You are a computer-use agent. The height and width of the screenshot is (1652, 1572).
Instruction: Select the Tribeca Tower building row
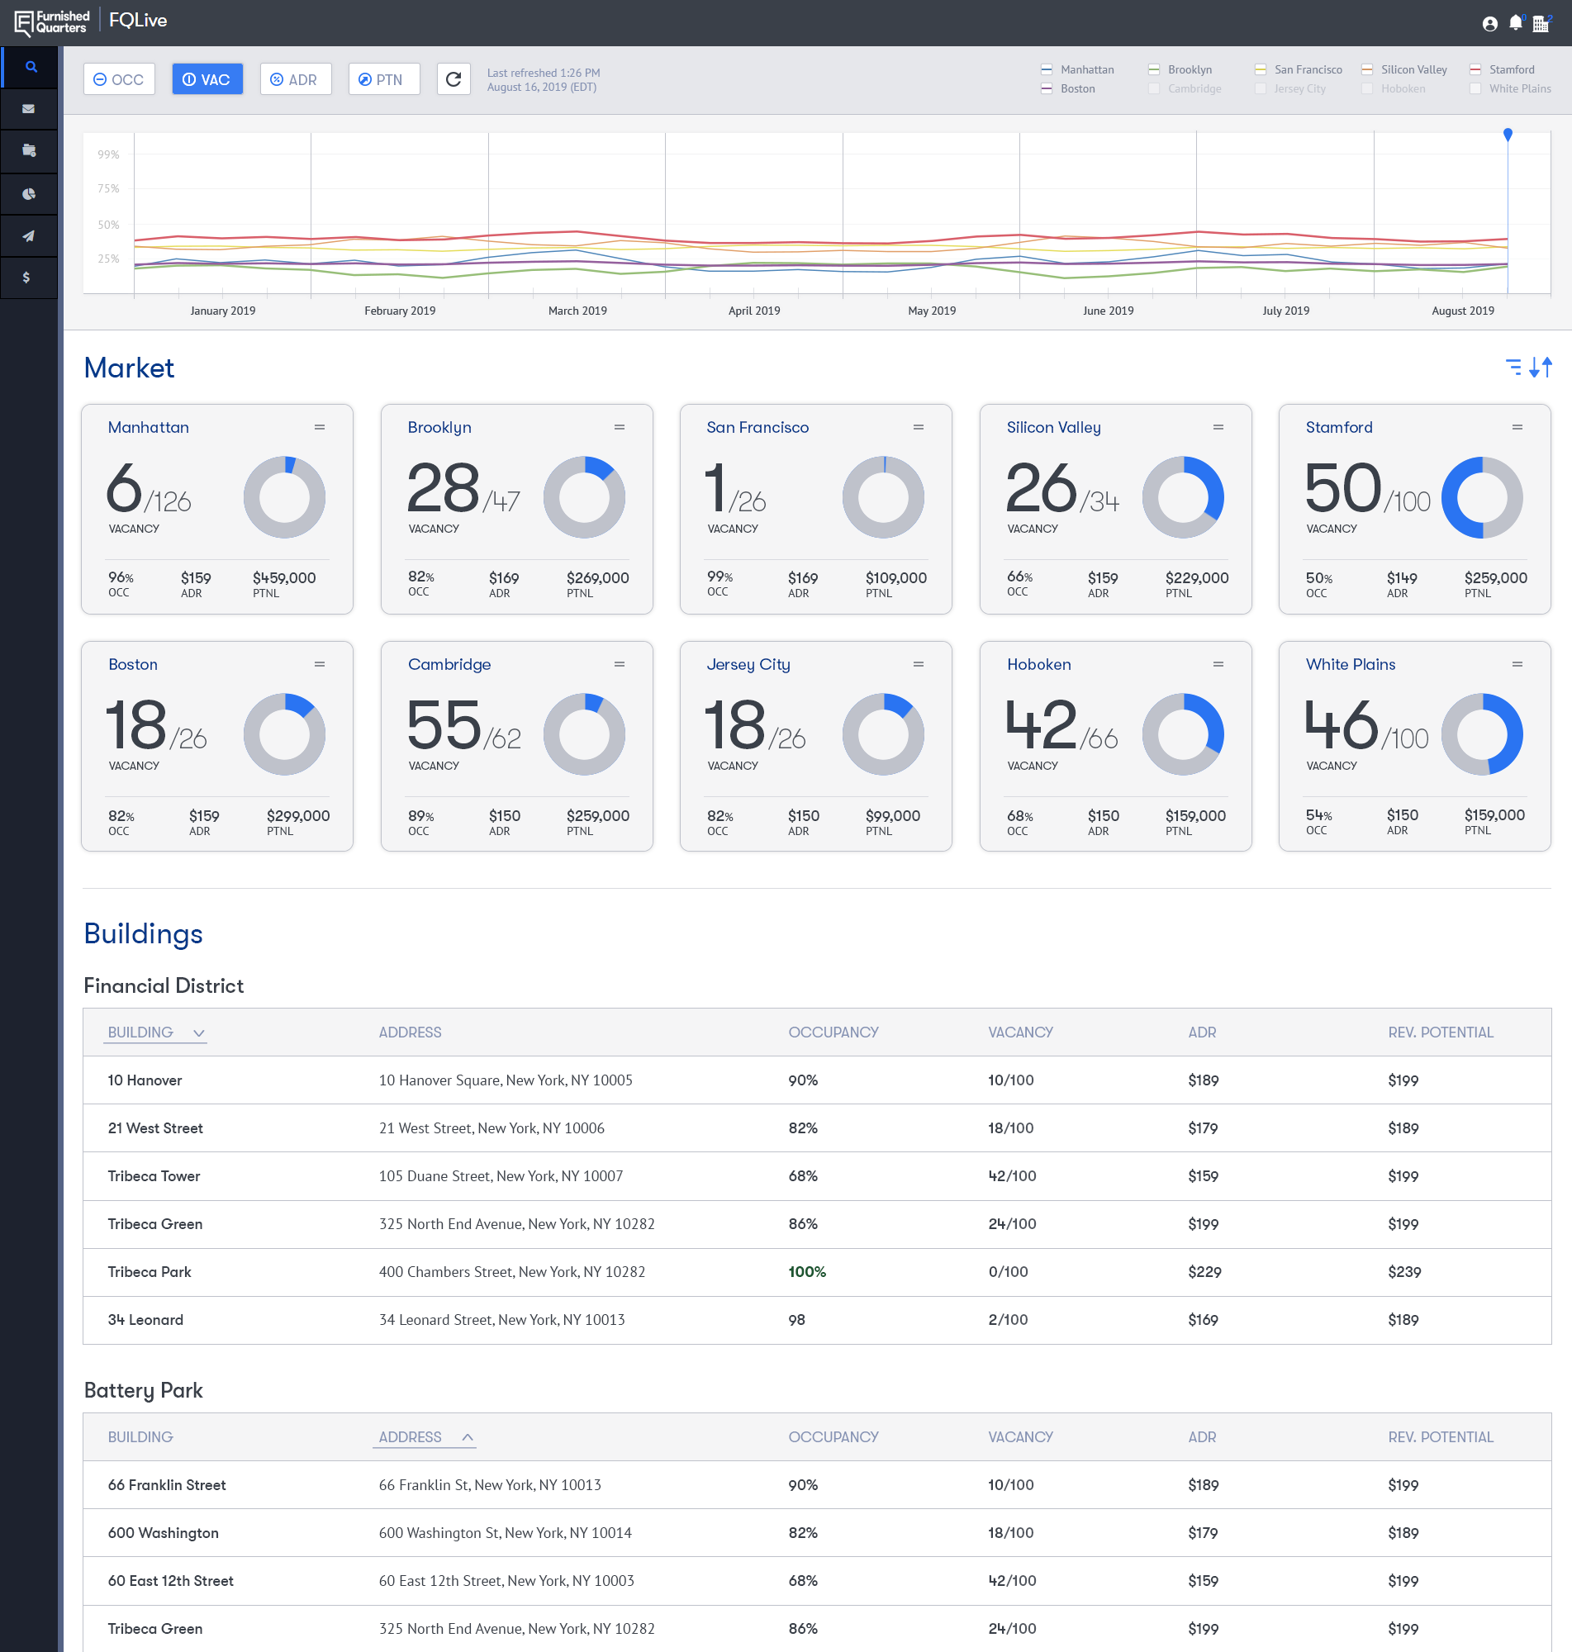pyautogui.click(x=817, y=1176)
